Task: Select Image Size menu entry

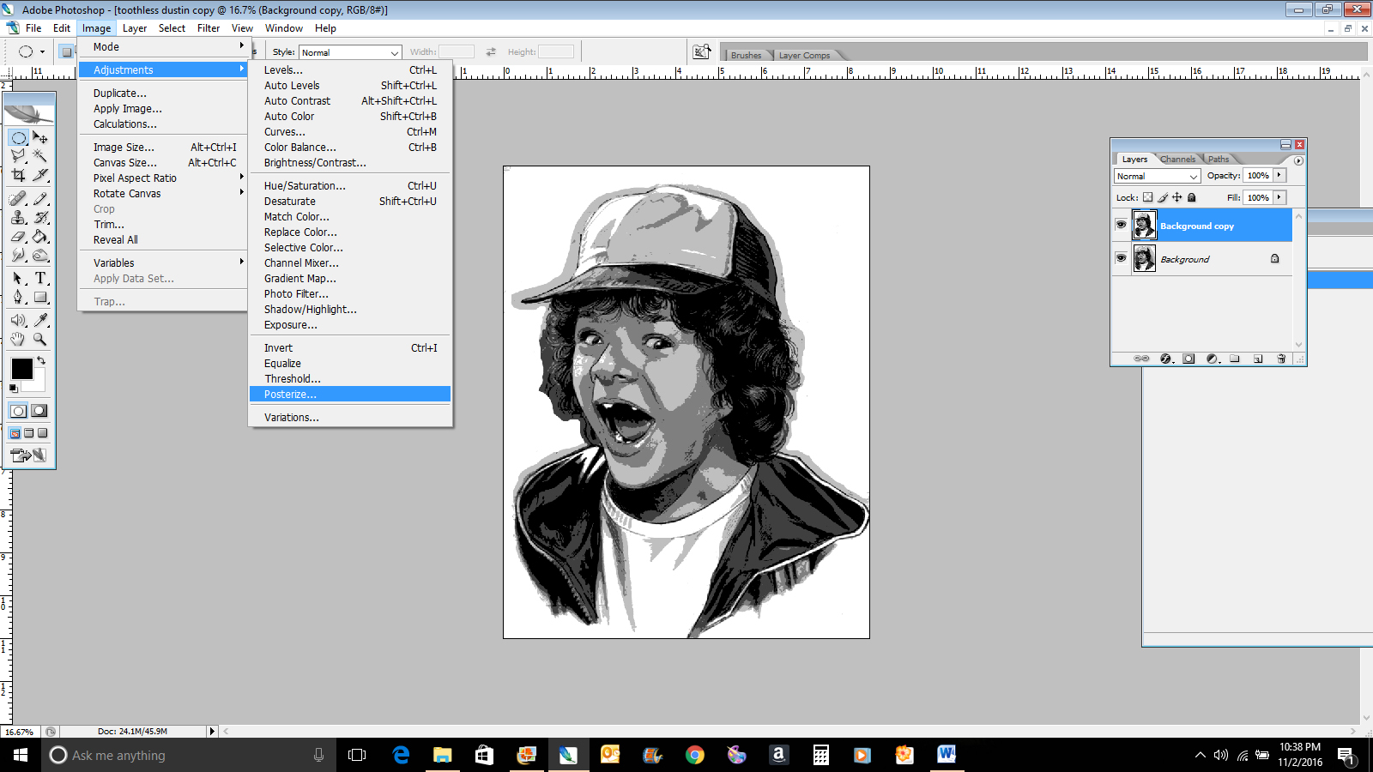Action: 161,148
